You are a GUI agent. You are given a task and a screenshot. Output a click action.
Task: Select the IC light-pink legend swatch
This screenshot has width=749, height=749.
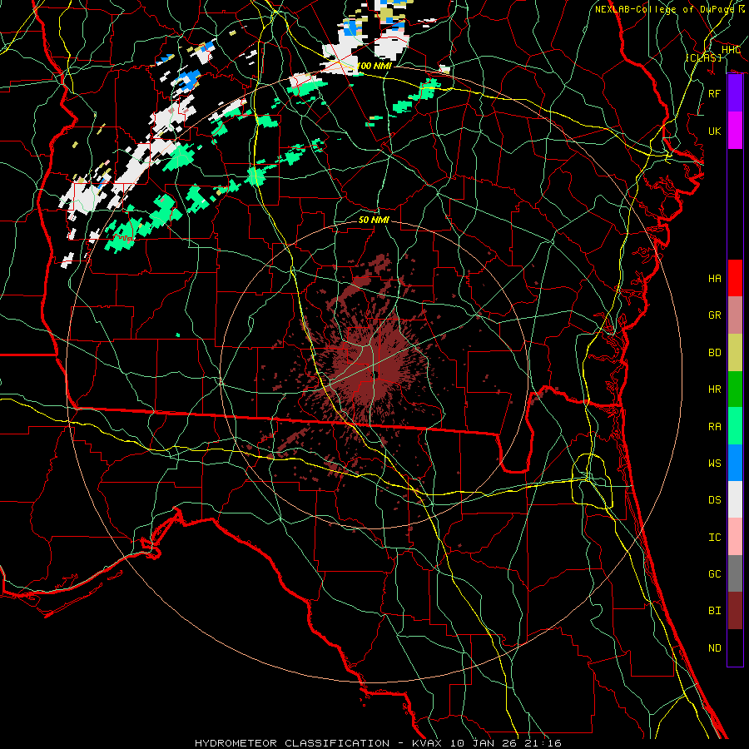(x=735, y=537)
